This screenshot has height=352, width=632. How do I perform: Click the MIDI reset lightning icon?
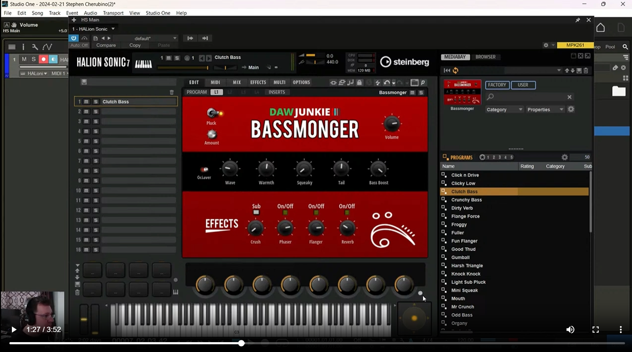(x=378, y=82)
